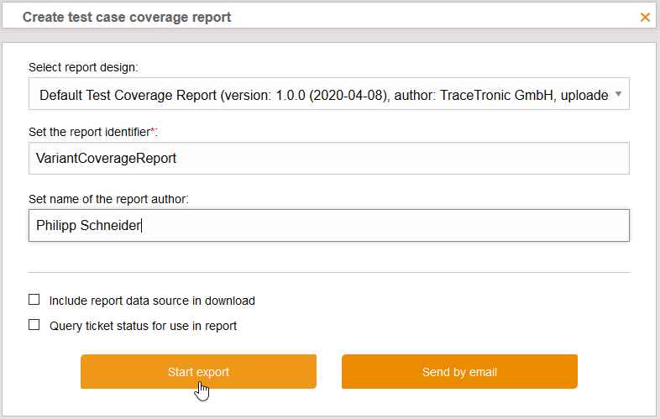
Task: Open the Default Test Coverage Report combo box
Action: coord(323,95)
